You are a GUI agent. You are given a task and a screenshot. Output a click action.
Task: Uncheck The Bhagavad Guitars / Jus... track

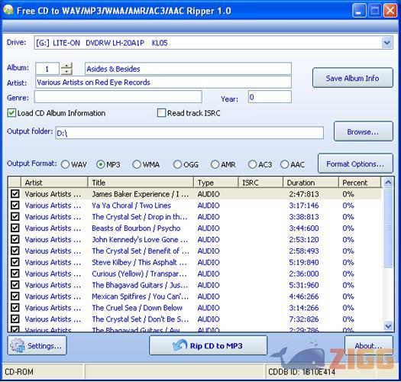pyautogui.click(x=15, y=285)
